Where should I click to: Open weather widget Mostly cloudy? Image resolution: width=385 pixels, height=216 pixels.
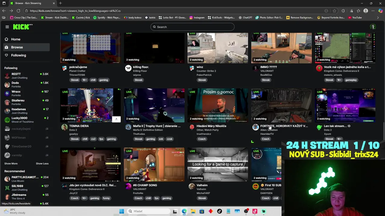[x=14, y=211]
